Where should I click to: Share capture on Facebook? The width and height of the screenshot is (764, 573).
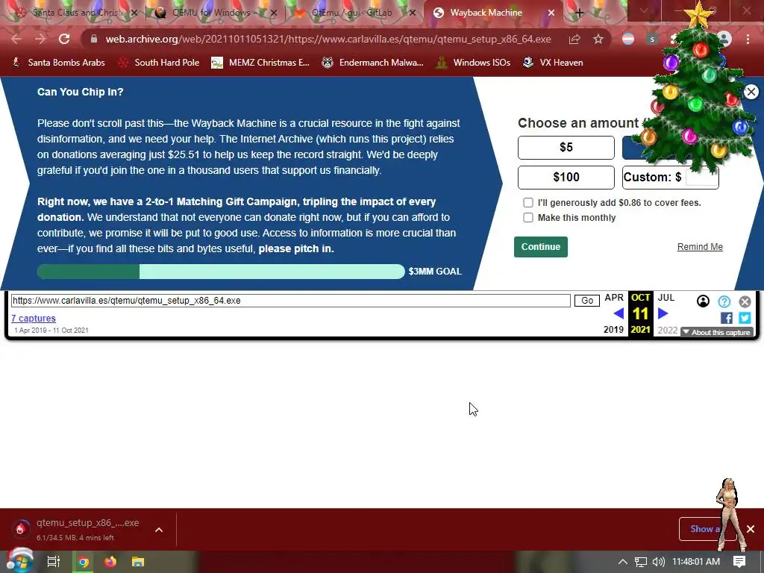click(727, 318)
